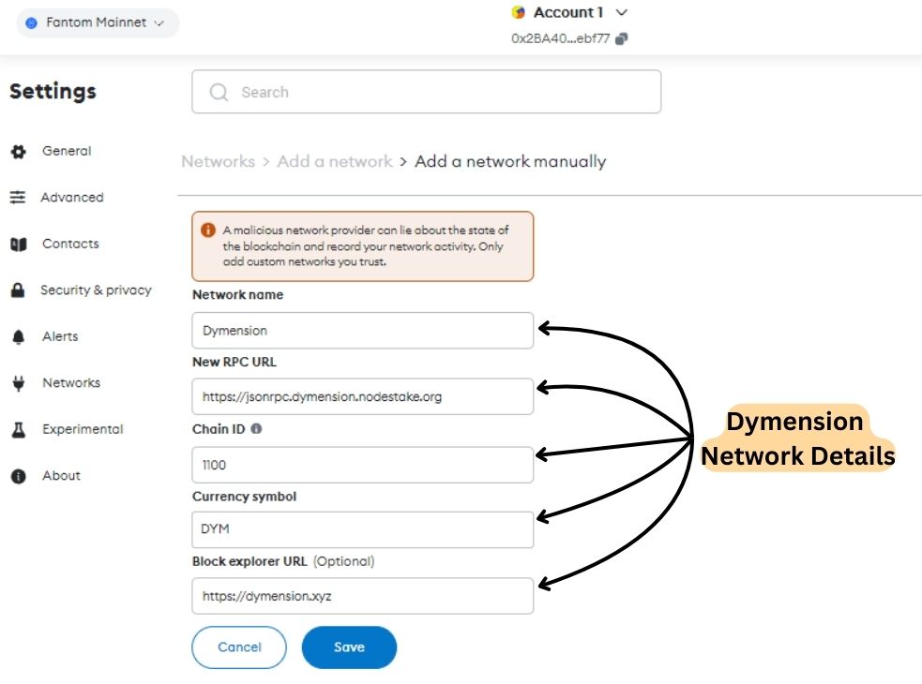Click the search magnifier icon
The width and height of the screenshot is (922, 684).
(x=219, y=92)
